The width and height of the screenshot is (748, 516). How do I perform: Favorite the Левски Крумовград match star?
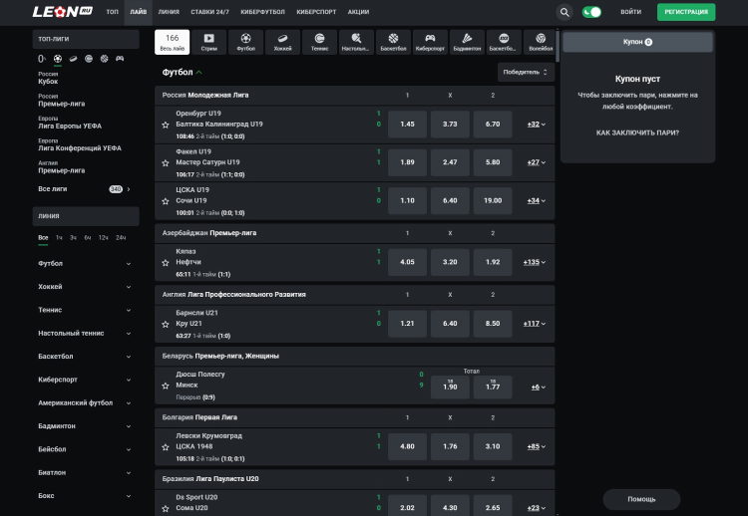166,447
